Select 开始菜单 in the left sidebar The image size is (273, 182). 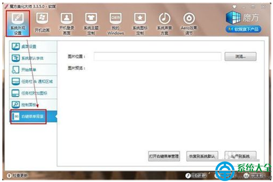click(33, 69)
